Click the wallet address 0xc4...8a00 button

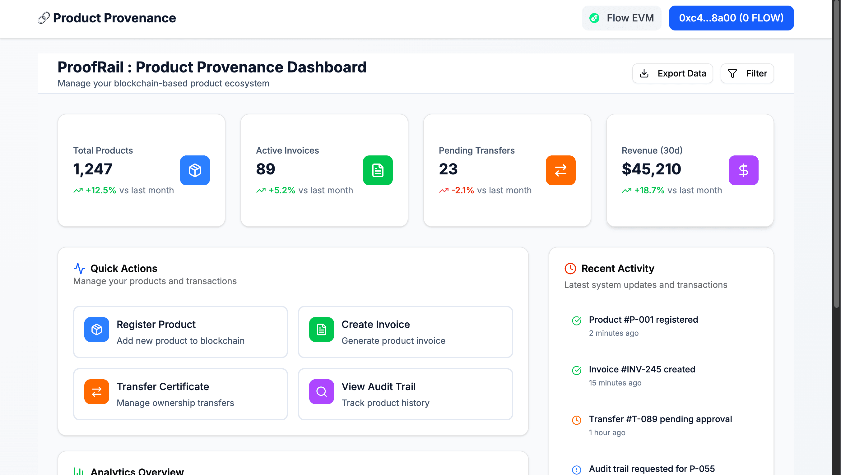[x=731, y=18]
